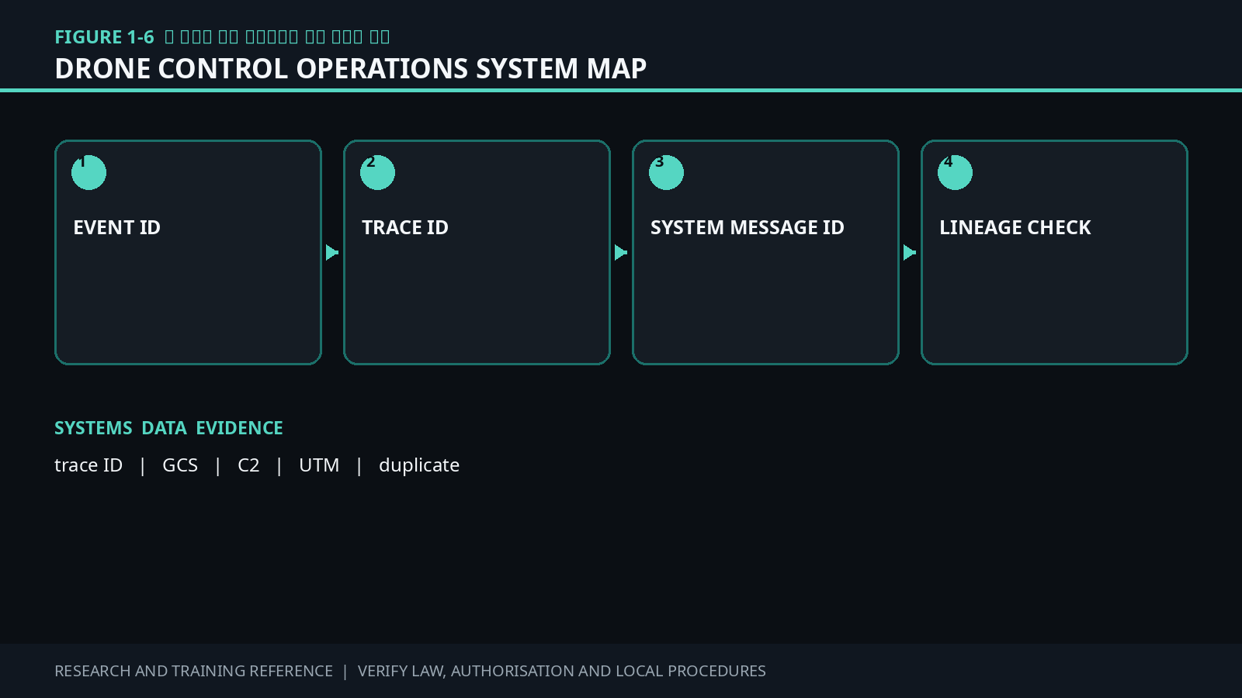Click the FIGURE 1-6 label

tap(104, 37)
